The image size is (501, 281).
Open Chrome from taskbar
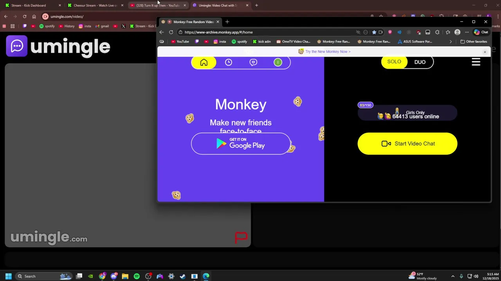(x=102, y=276)
